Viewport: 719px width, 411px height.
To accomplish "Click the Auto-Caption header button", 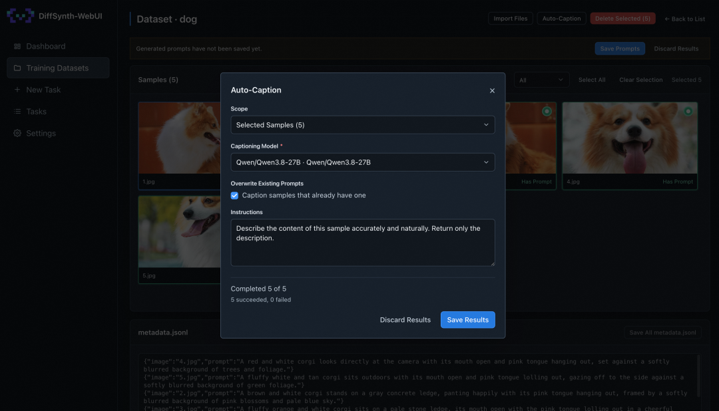I will coord(561,19).
